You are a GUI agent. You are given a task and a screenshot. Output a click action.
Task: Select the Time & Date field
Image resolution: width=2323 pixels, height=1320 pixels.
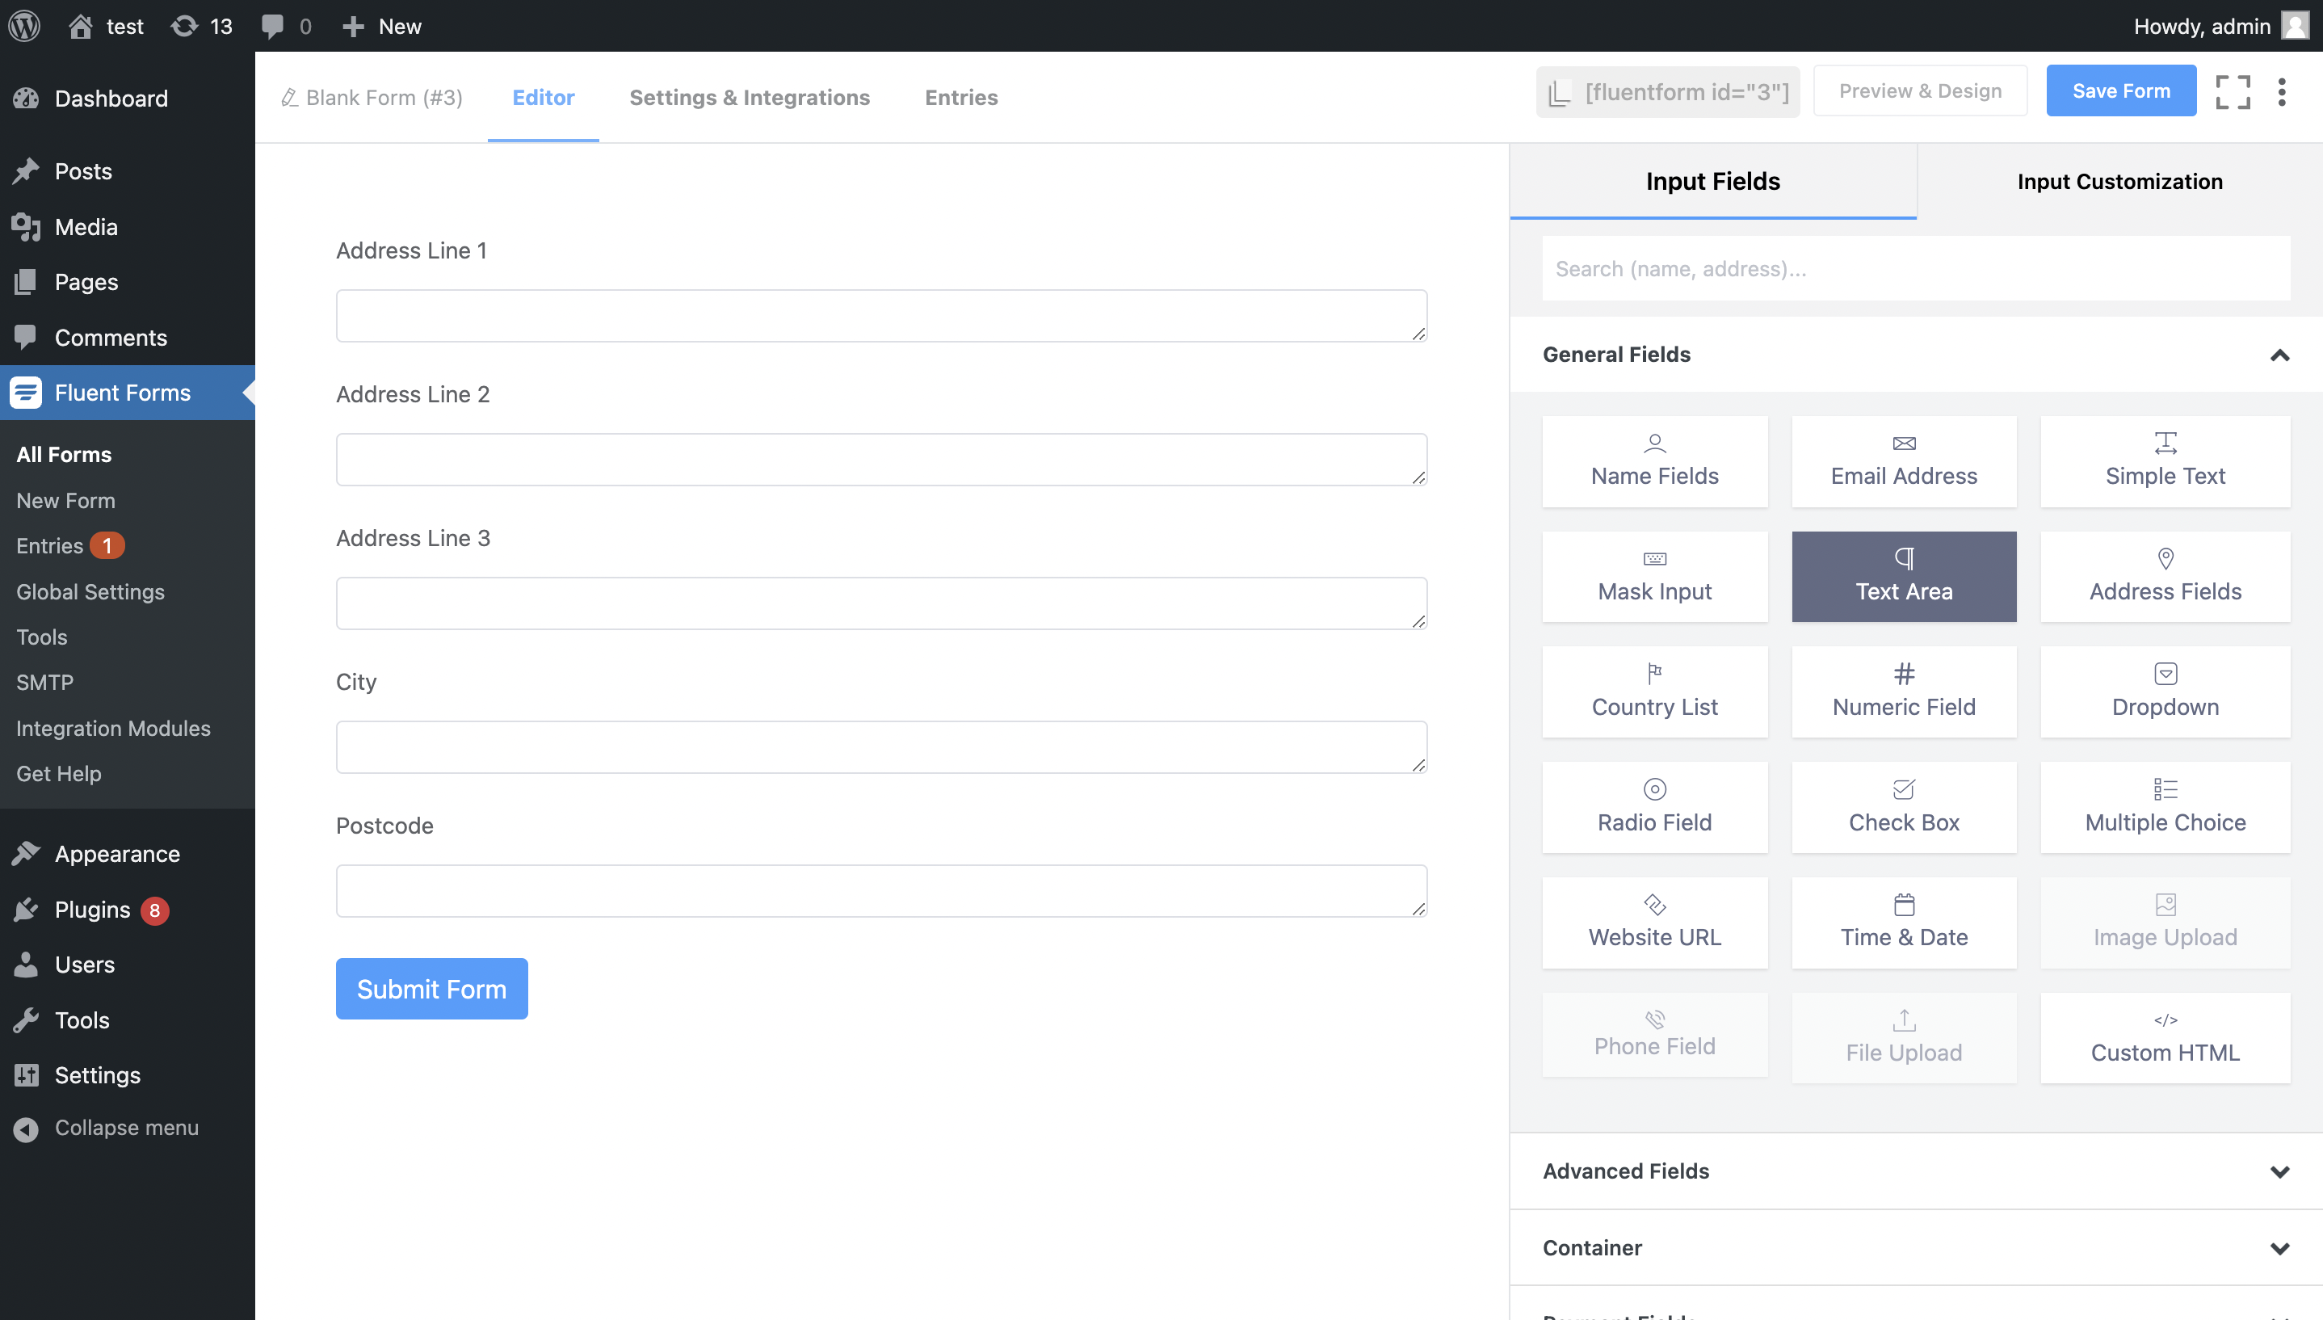click(x=1902, y=922)
